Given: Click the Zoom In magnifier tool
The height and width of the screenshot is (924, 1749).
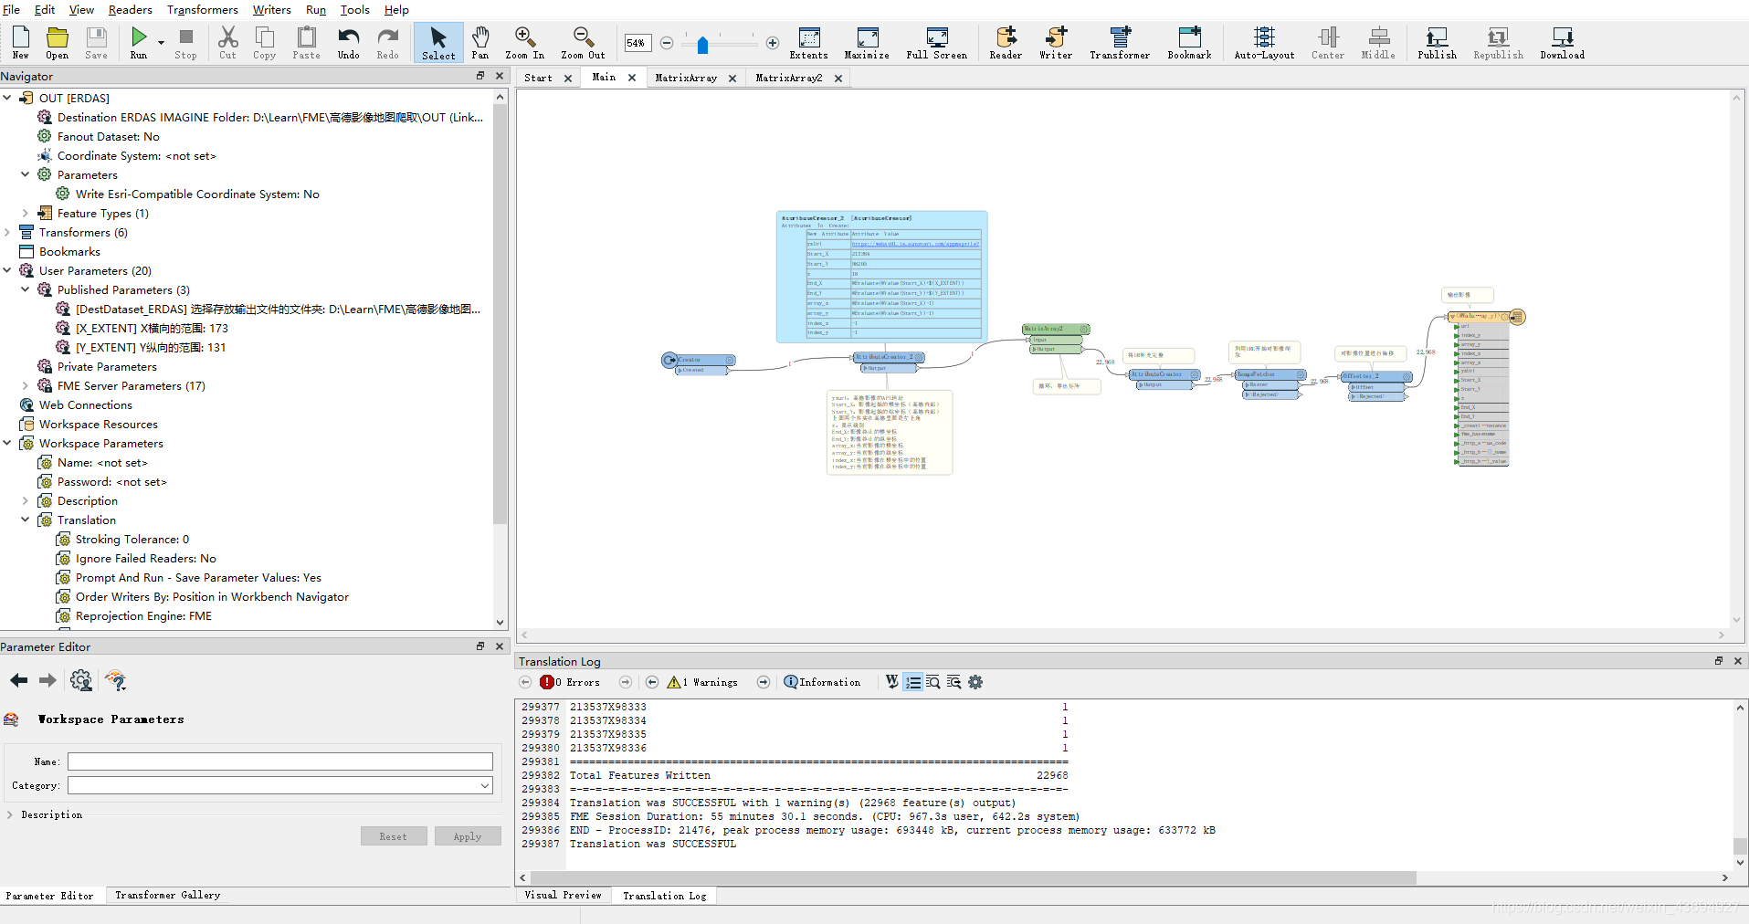Looking at the screenshot, I should 525,43.
